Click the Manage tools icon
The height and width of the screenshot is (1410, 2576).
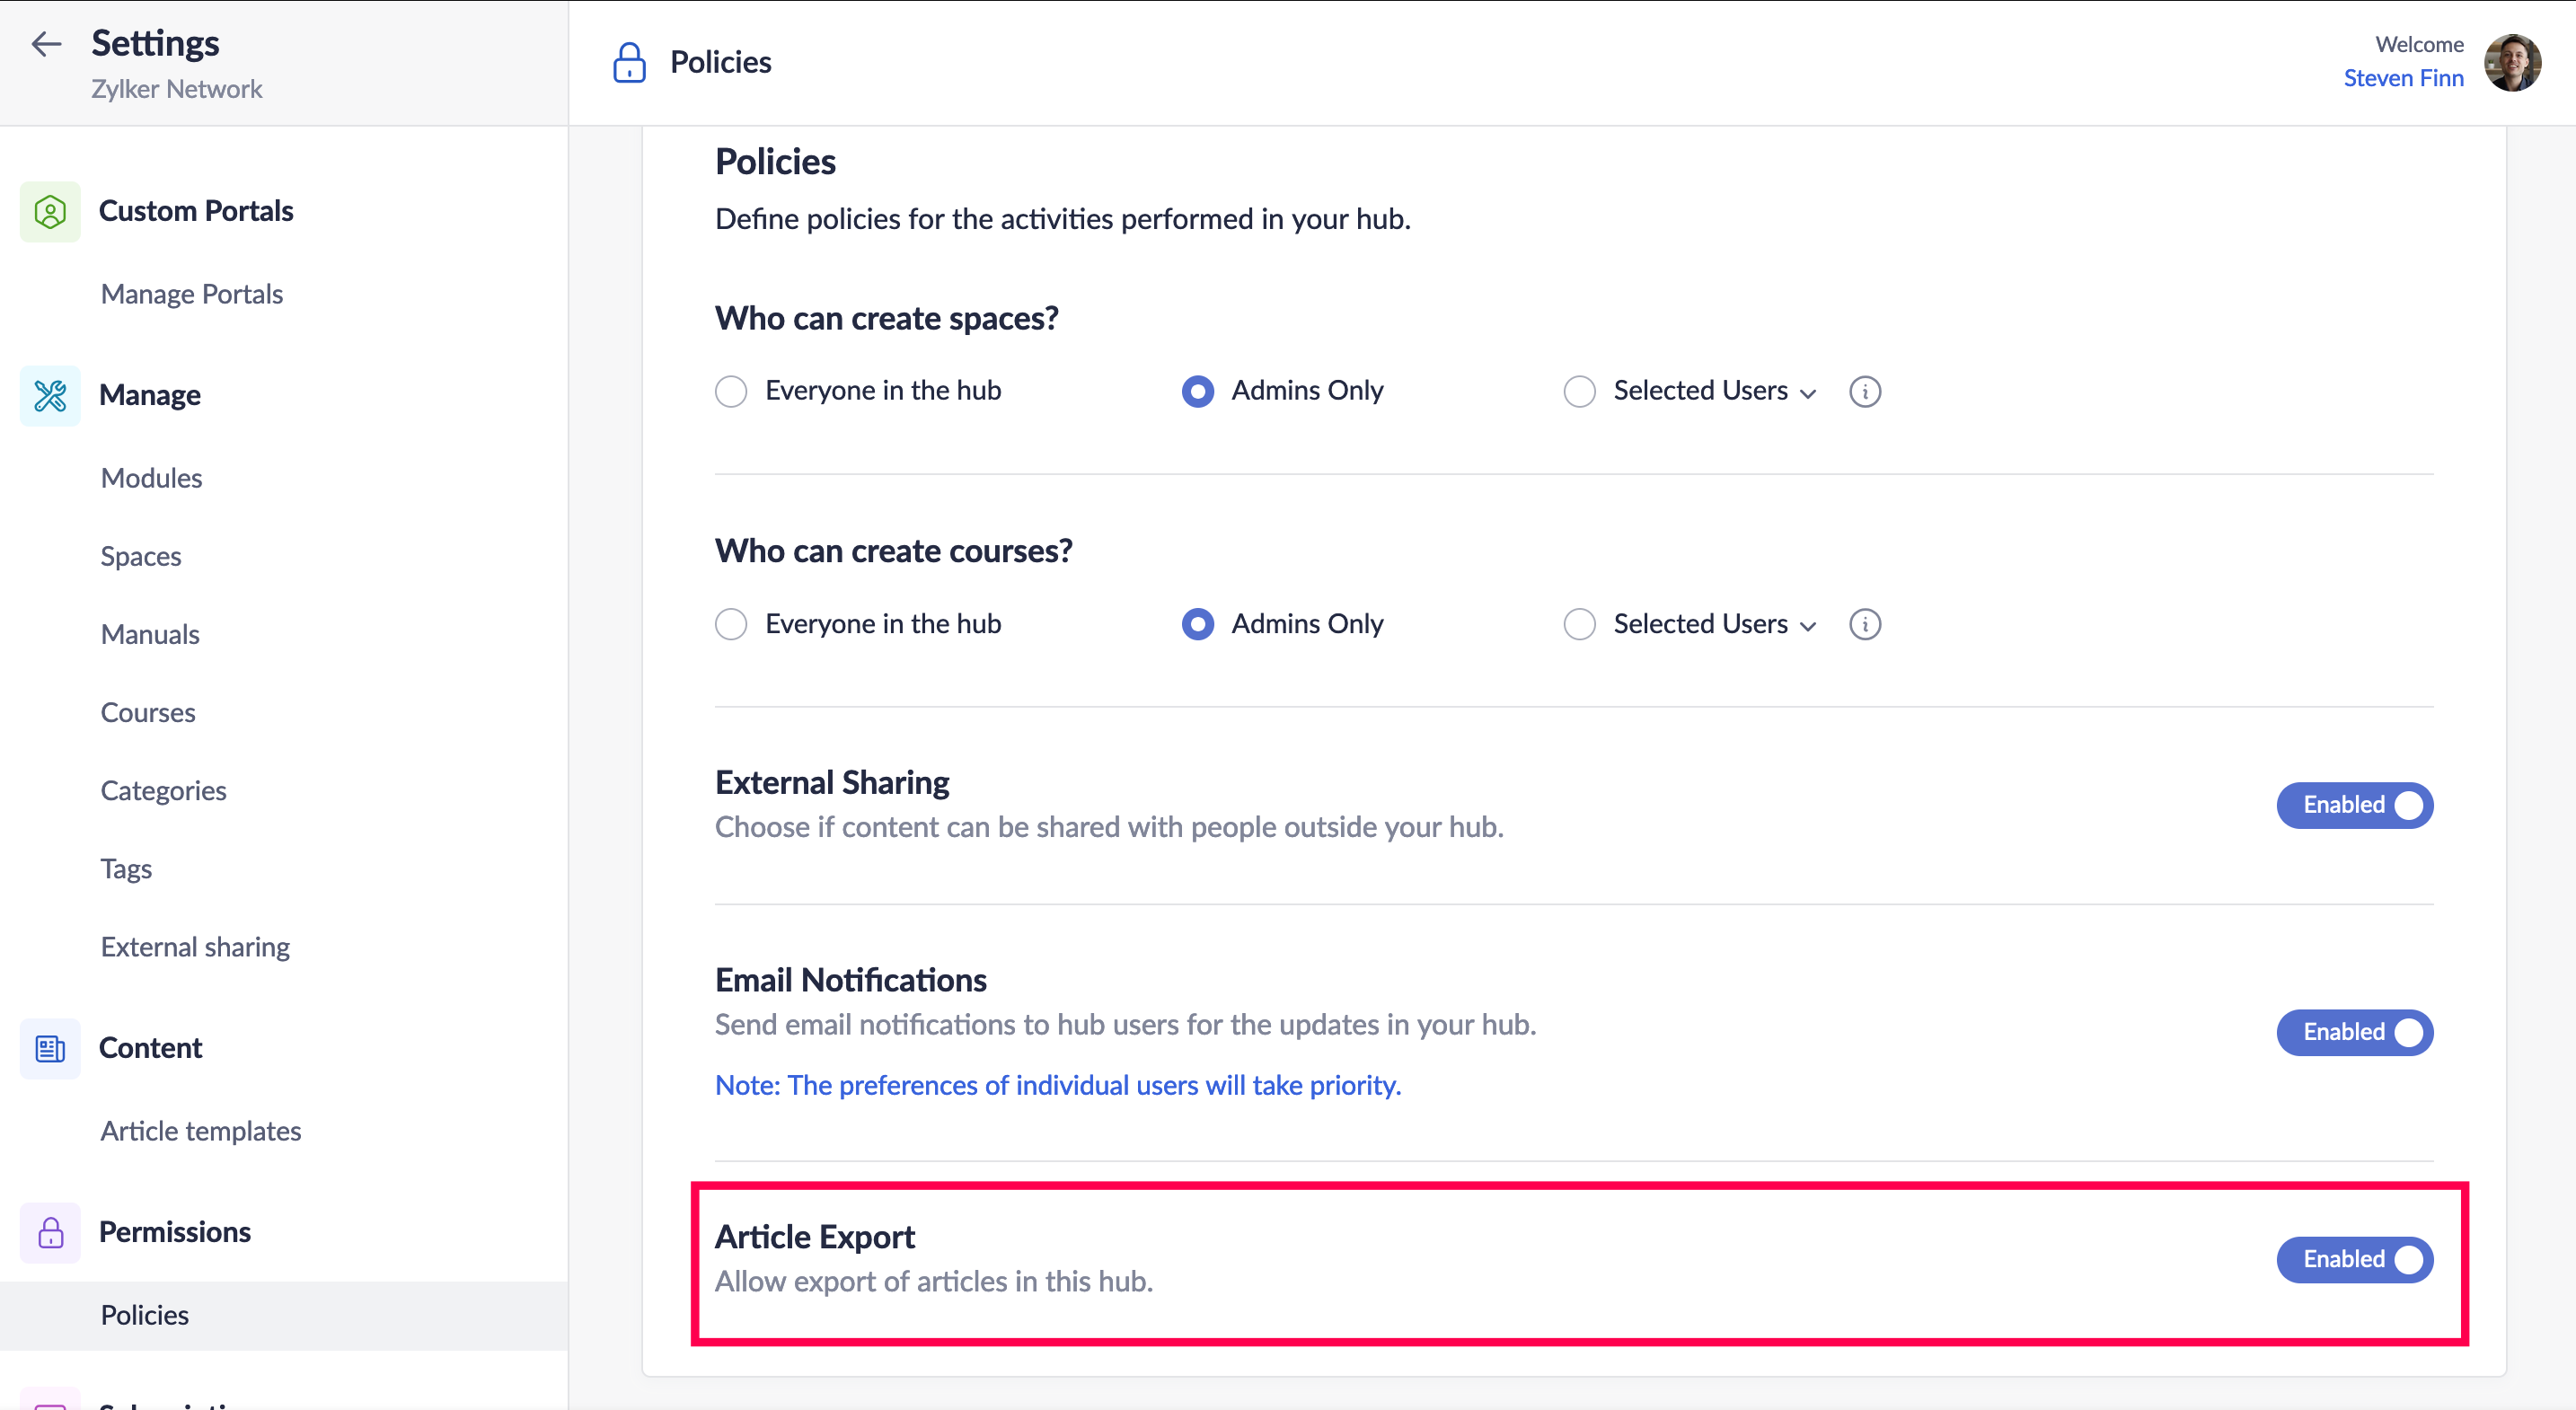[50, 395]
